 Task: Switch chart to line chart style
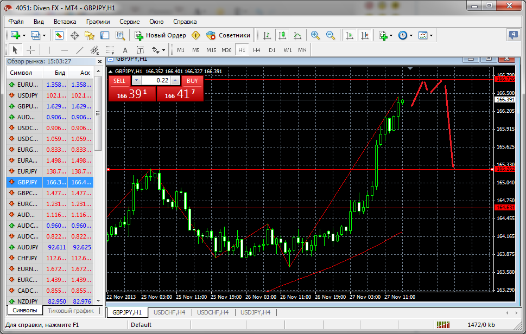(297, 35)
